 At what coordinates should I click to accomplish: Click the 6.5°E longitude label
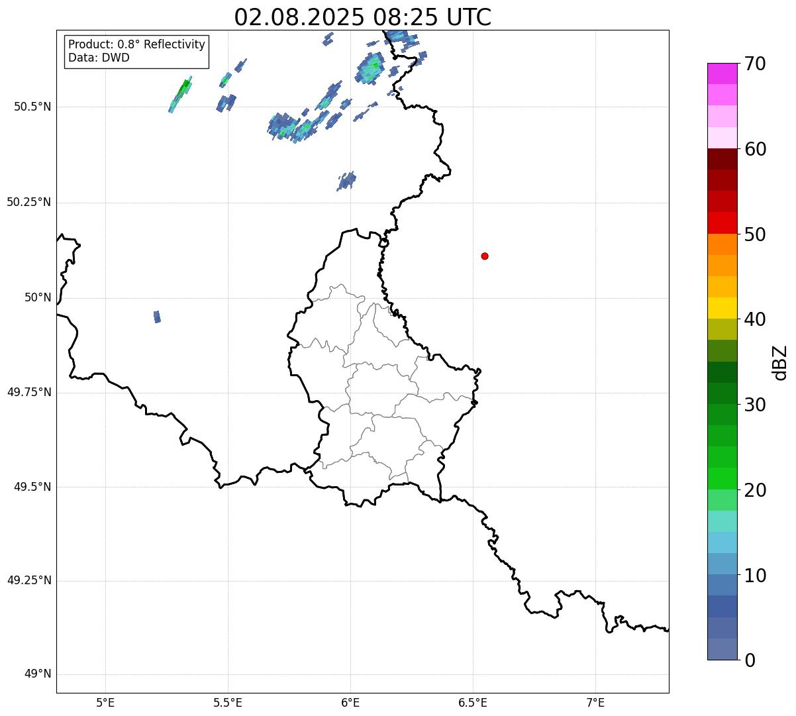click(x=473, y=703)
